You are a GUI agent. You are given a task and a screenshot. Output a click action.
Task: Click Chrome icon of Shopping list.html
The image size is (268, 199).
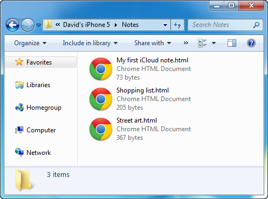point(101,99)
